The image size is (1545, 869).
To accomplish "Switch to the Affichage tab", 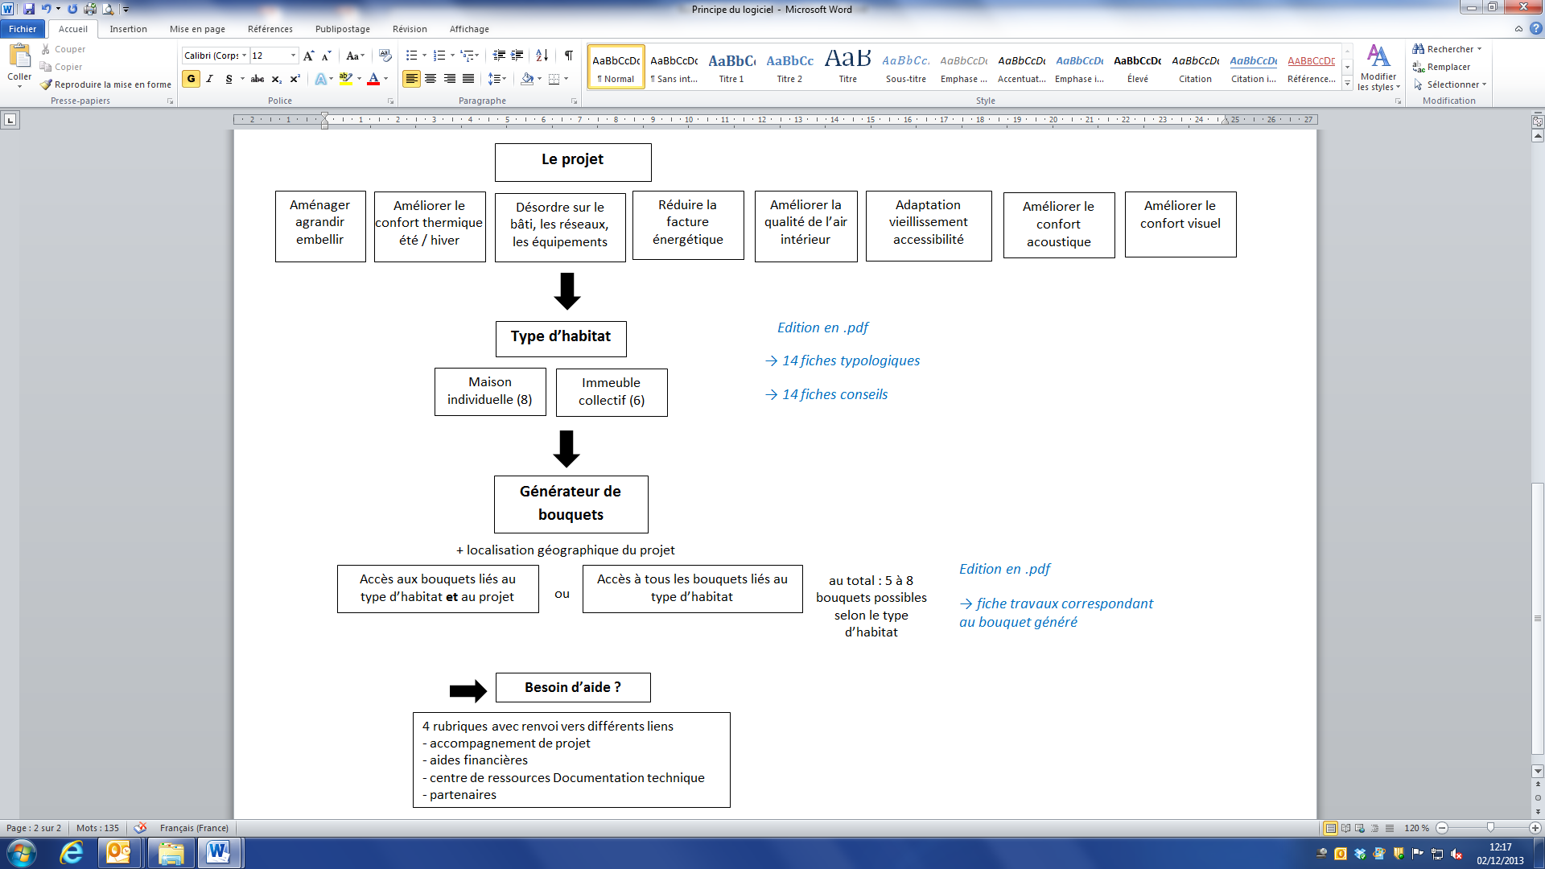I will click(x=469, y=29).
